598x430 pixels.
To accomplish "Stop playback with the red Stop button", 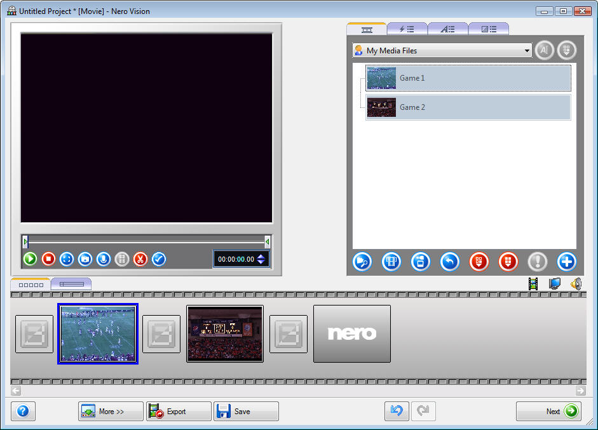I will pos(48,259).
